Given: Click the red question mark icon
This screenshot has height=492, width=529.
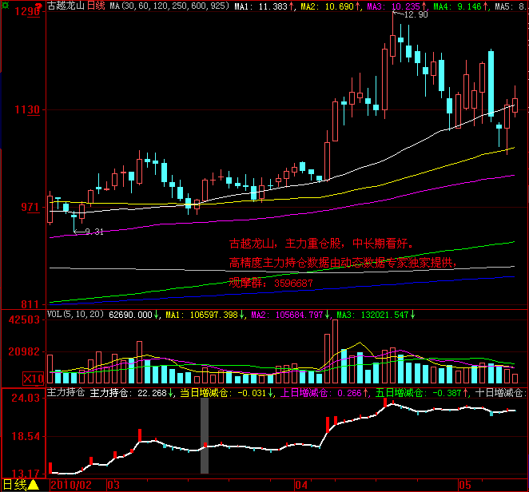Looking at the screenshot, I should pyautogui.click(x=39, y=6).
